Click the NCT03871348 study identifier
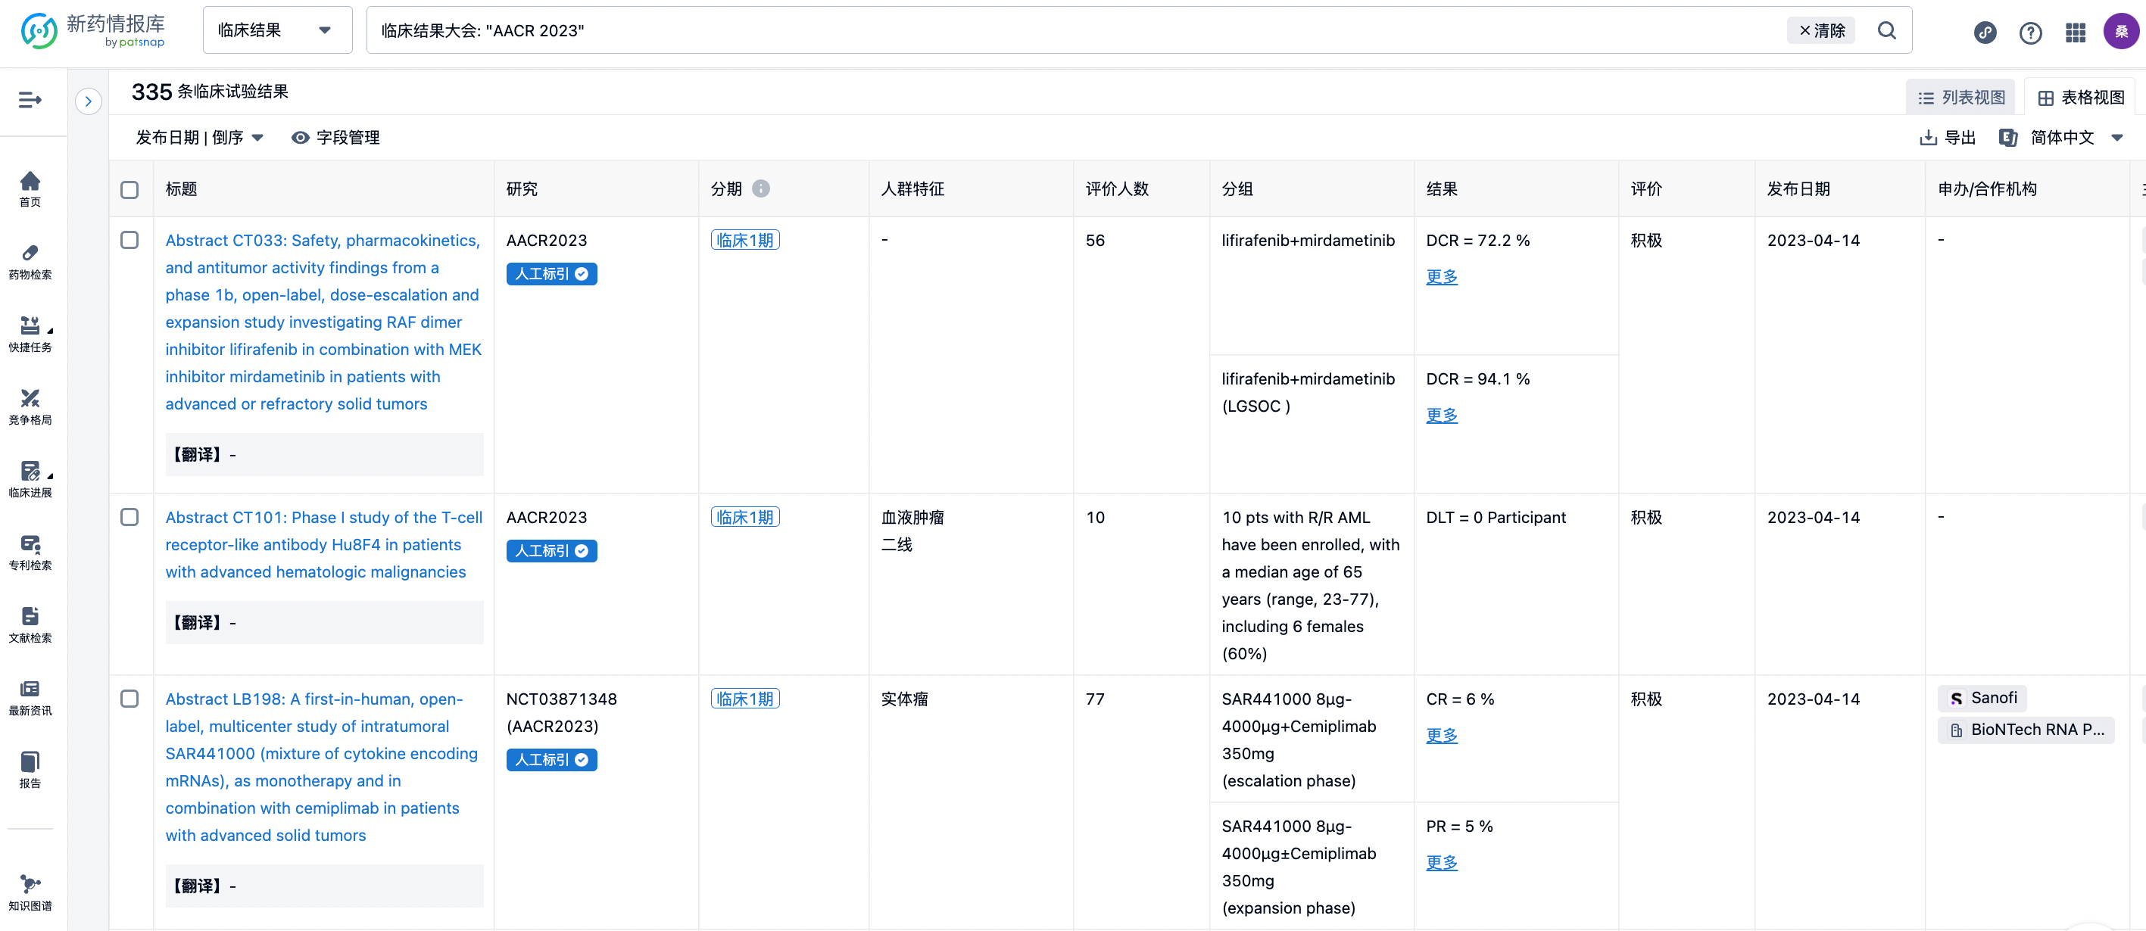This screenshot has width=2146, height=931. pos(562,699)
